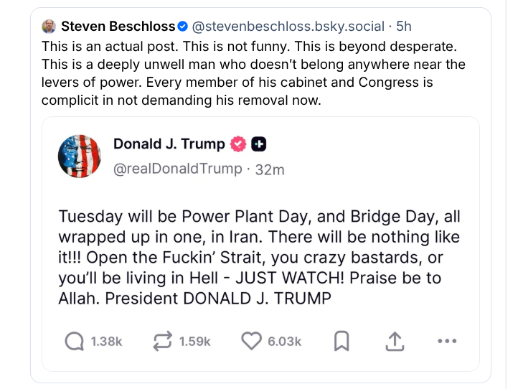Click the Donald J. Trump name
The height and width of the screenshot is (389, 518).
169,144
